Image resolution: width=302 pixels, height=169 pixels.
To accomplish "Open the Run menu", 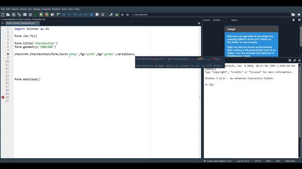I will [x=30, y=9].
